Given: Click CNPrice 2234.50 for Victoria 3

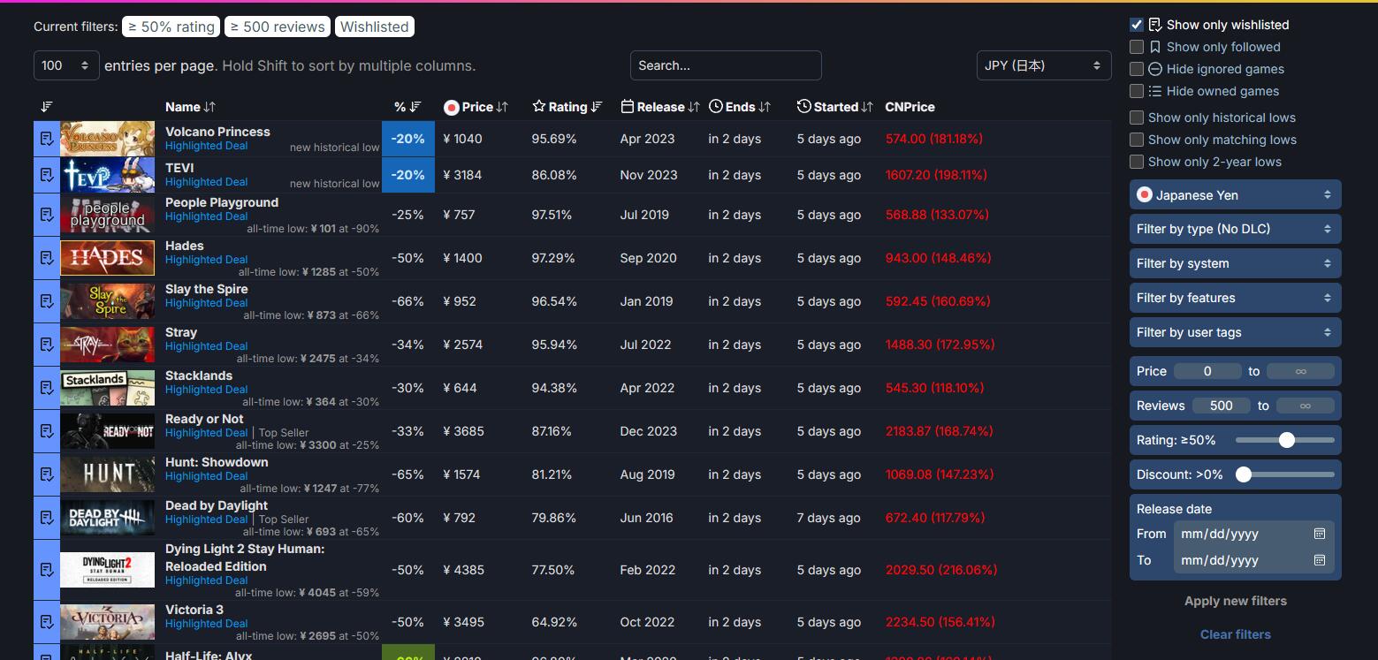Looking at the screenshot, I should [940, 622].
